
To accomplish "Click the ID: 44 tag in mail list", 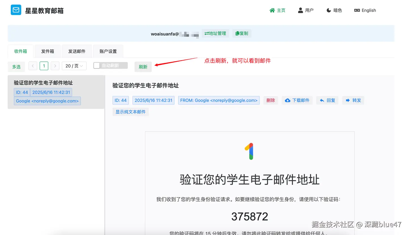I will click(x=22, y=92).
